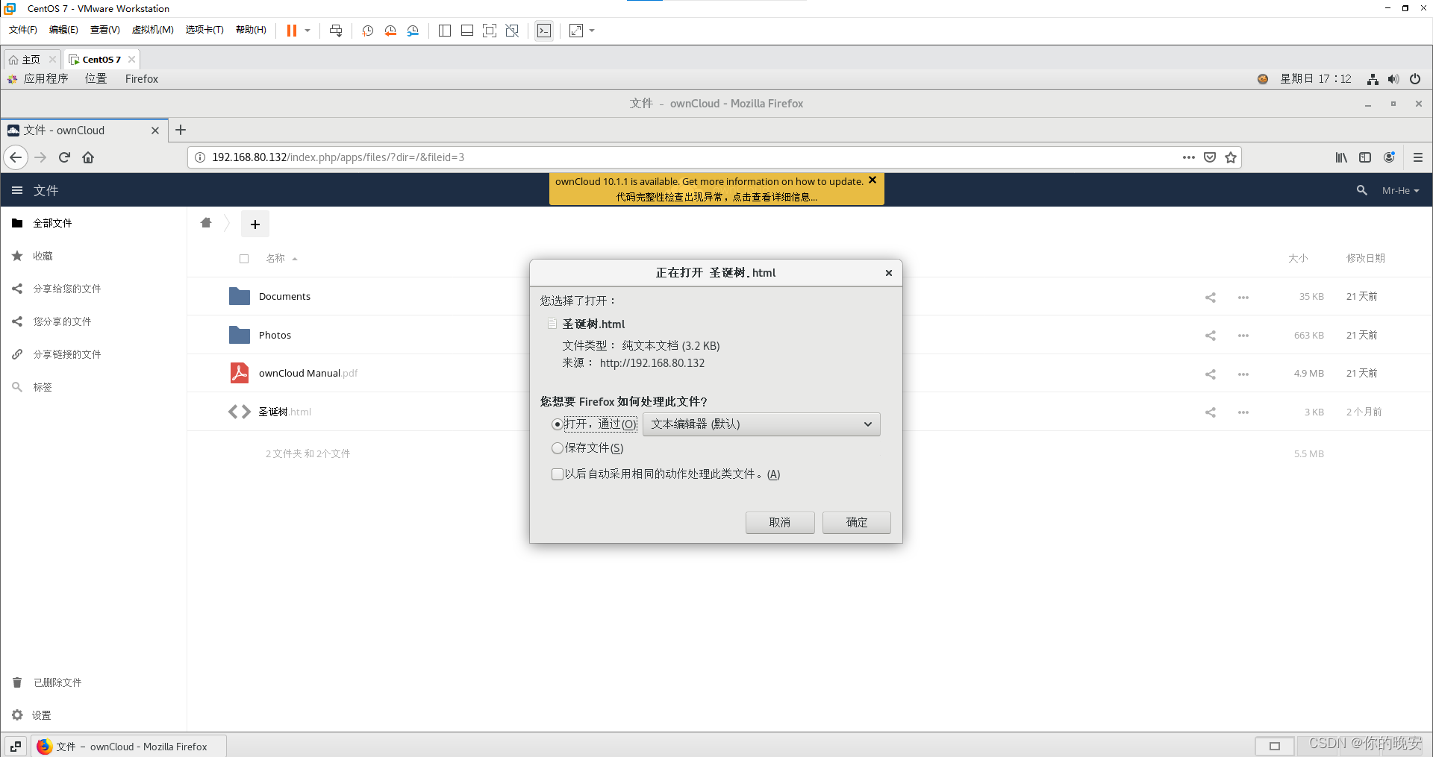
Task: Go to ownCloud home folder breadcrumb icon
Action: [206, 223]
